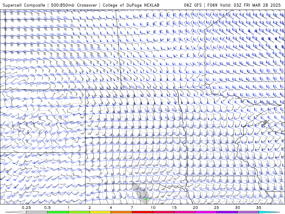
Task: Click the '2' legend value
Action: 90,208
